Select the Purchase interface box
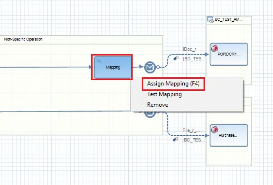 [x=229, y=135]
